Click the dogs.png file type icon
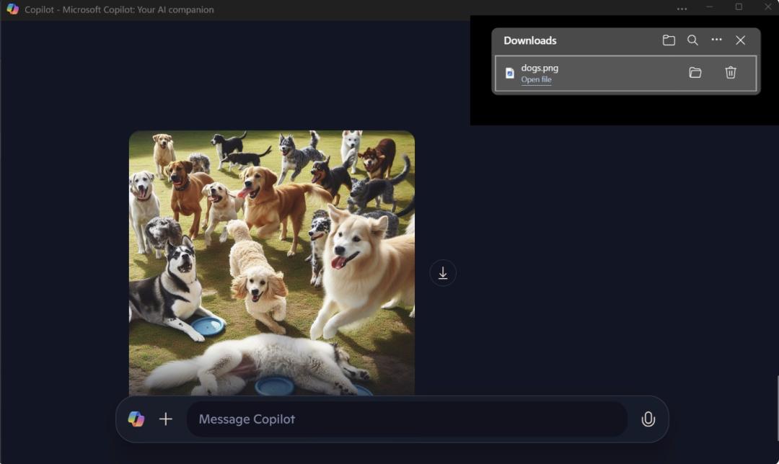The width and height of the screenshot is (779, 464). coord(510,73)
